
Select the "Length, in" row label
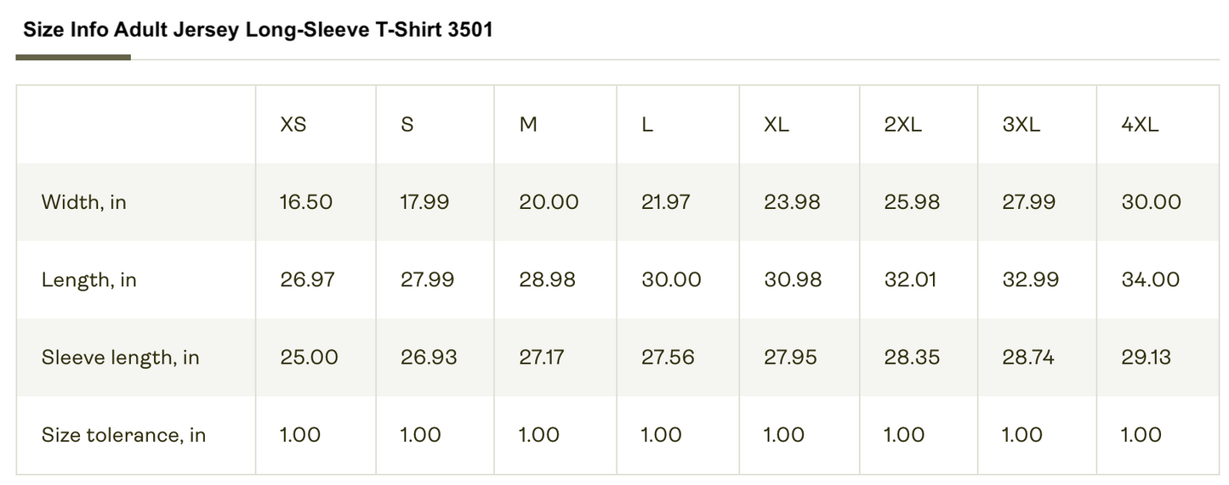coord(88,280)
